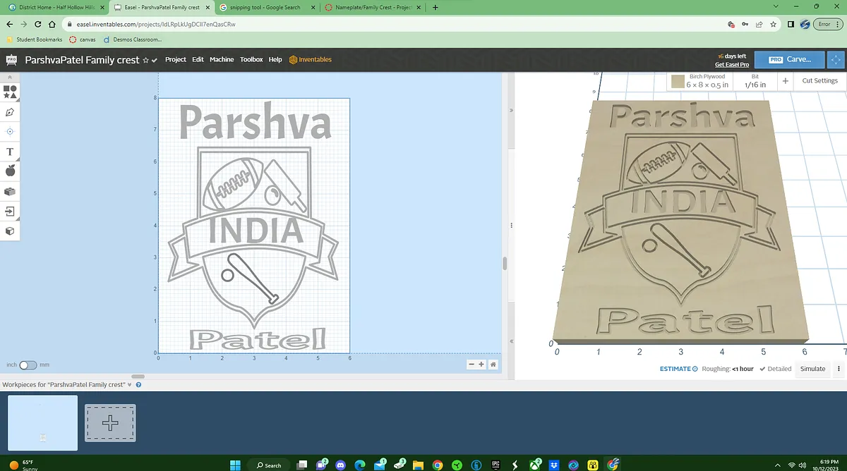Click the home reset view icon
847x471 pixels.
[x=493, y=365]
